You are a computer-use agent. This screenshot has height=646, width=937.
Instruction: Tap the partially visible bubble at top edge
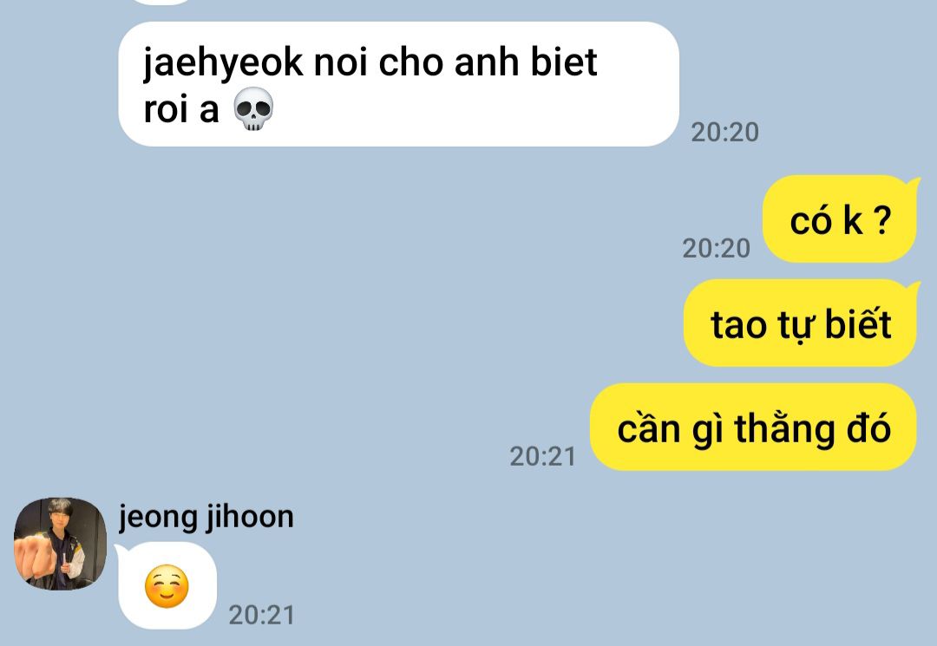coord(159,2)
